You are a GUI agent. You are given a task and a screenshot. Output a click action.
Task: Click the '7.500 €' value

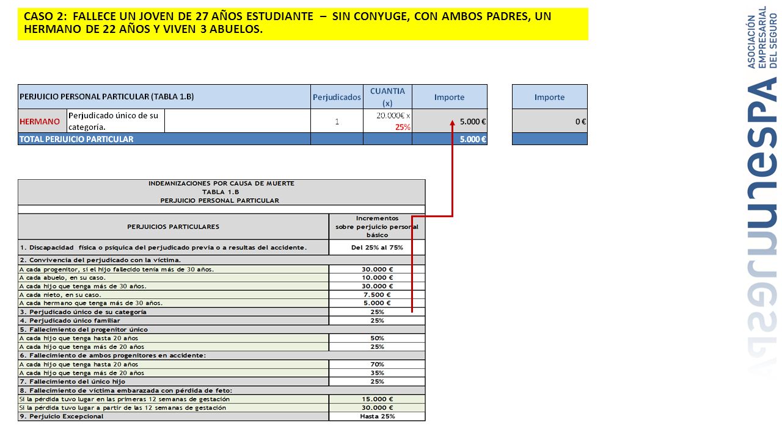tap(377, 294)
